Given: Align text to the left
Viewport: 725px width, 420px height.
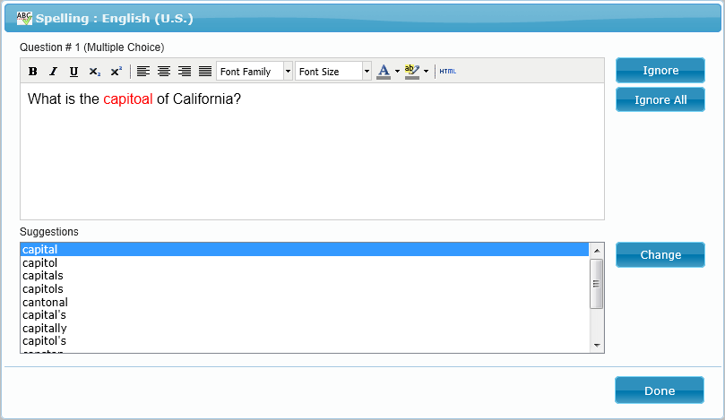Looking at the screenshot, I should point(143,72).
